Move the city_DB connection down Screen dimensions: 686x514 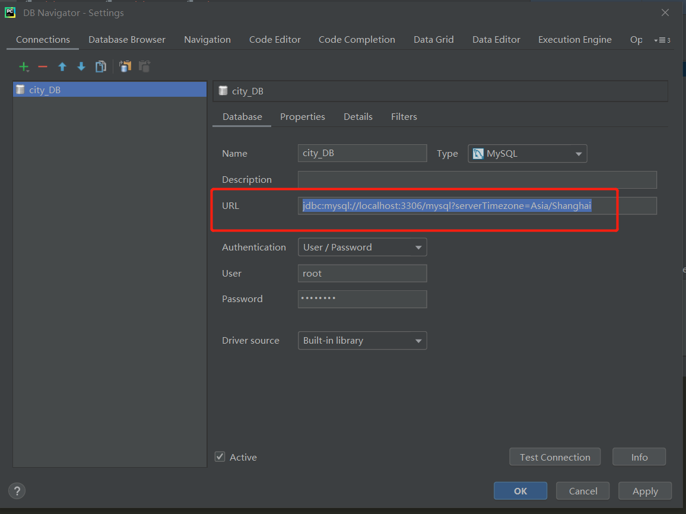[81, 66]
